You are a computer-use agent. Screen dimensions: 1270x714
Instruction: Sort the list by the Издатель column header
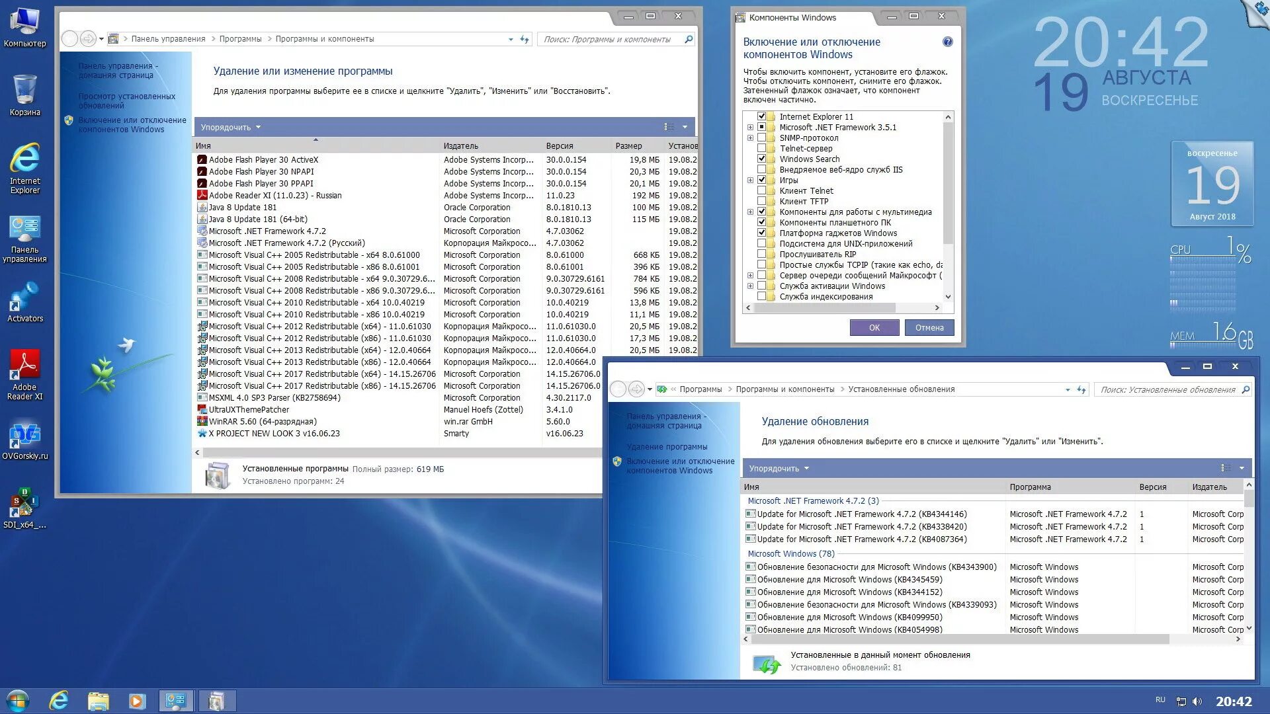tap(461, 145)
